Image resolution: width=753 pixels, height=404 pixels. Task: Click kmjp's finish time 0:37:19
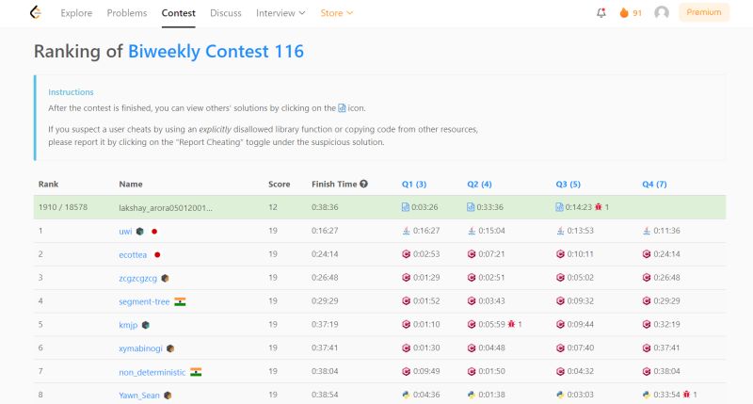tap(325, 324)
